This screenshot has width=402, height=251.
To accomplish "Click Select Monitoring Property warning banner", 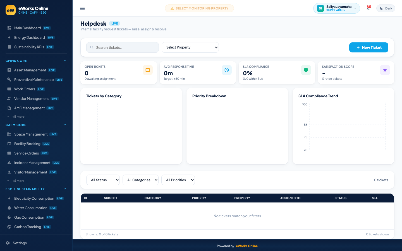I will 199,8.
